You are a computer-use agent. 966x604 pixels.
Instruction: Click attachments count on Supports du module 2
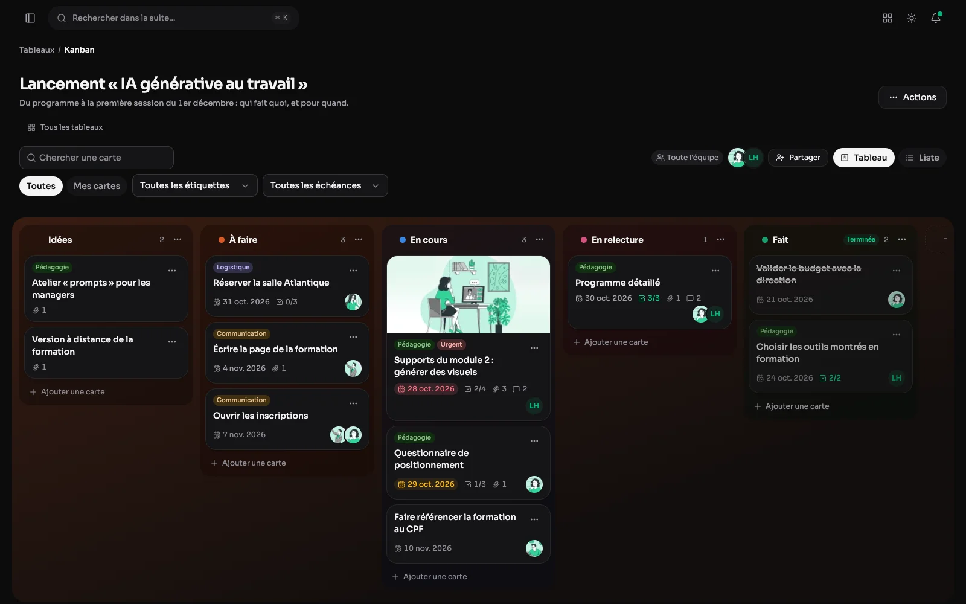(499, 389)
